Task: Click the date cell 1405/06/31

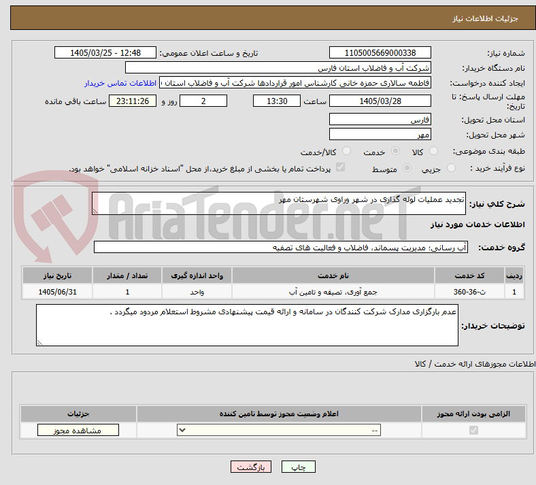Action: tap(57, 292)
